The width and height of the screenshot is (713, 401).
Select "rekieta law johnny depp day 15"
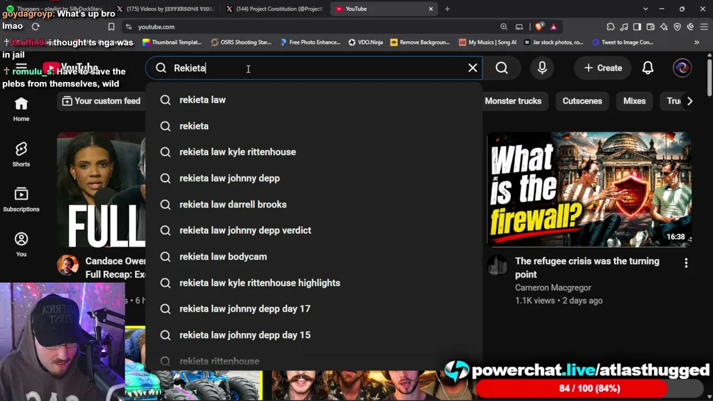314,335
